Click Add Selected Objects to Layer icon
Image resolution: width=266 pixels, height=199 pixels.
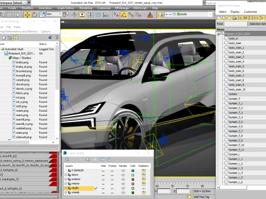pyautogui.click(x=81, y=159)
